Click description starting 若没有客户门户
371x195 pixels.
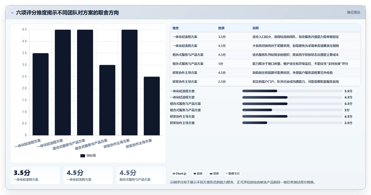pos(296,82)
